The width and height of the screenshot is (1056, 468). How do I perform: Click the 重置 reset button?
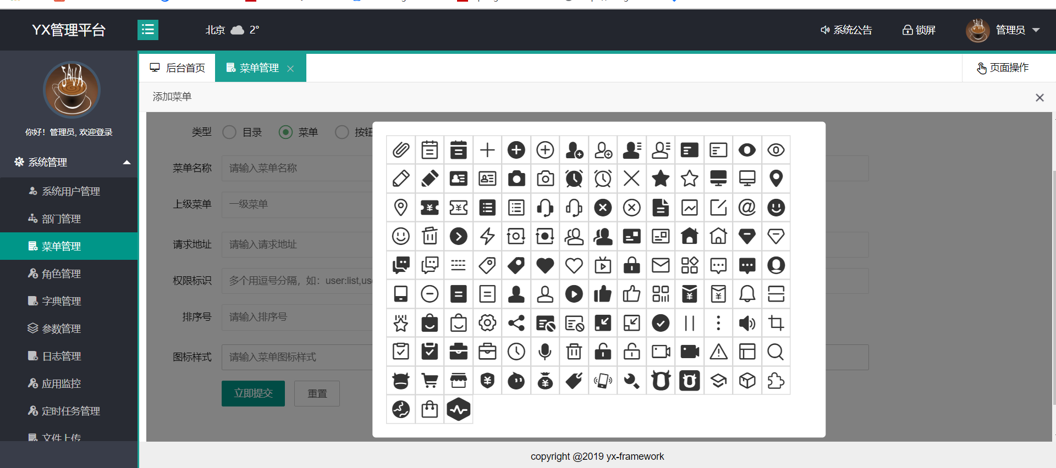pyautogui.click(x=317, y=393)
